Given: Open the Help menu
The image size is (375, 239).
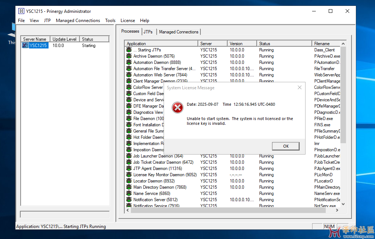Looking at the screenshot, I should pos(144,21).
